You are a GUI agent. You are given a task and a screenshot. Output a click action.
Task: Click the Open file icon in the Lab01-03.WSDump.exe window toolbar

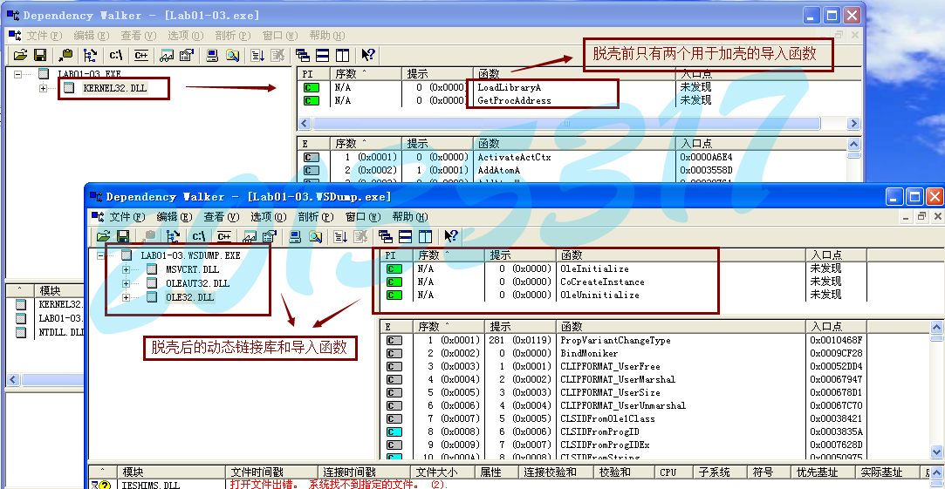[104, 236]
